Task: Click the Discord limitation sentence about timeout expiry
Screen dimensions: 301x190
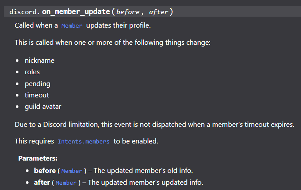Action: 154,125
